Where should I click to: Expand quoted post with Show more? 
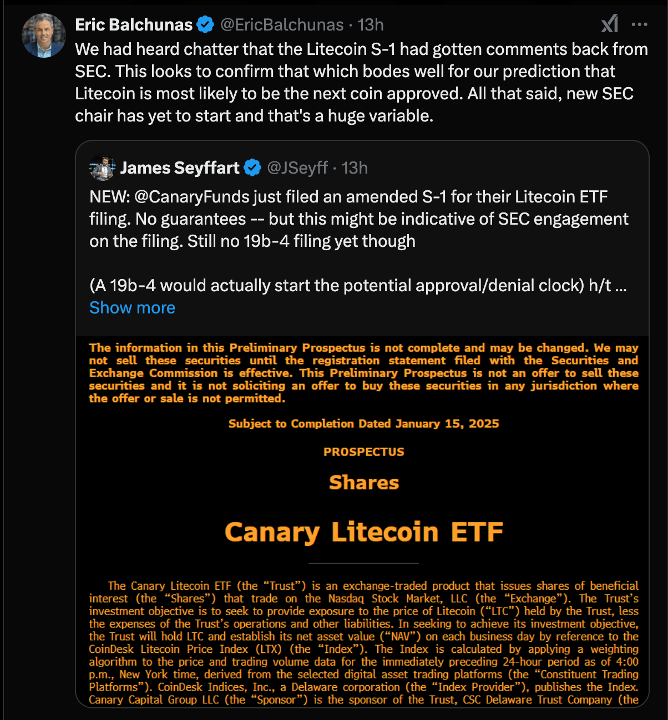pyautogui.click(x=132, y=308)
